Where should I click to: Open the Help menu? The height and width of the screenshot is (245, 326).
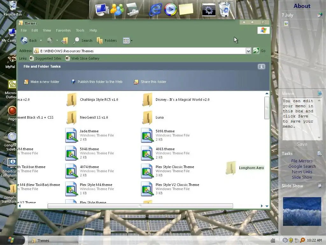[x=93, y=30]
